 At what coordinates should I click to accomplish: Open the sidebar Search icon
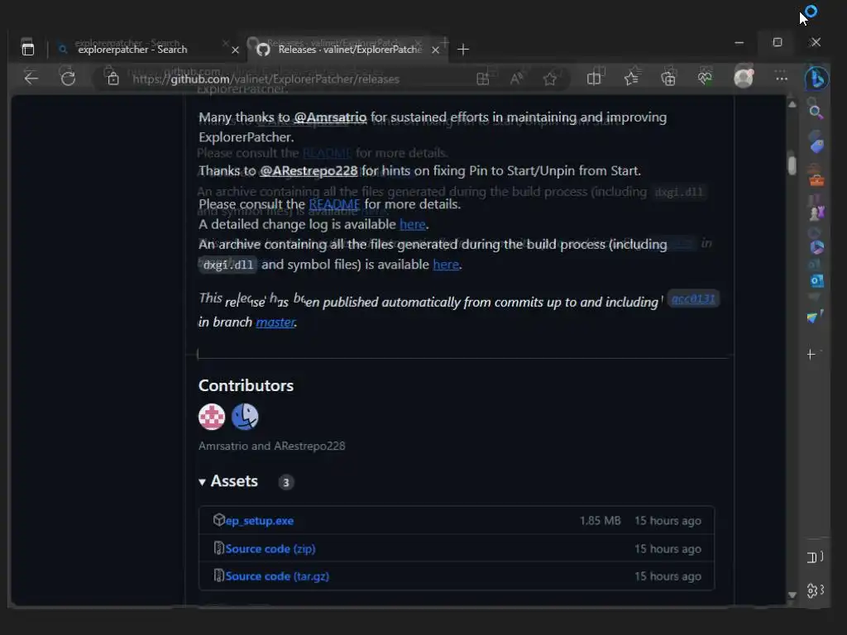pyautogui.click(x=816, y=112)
